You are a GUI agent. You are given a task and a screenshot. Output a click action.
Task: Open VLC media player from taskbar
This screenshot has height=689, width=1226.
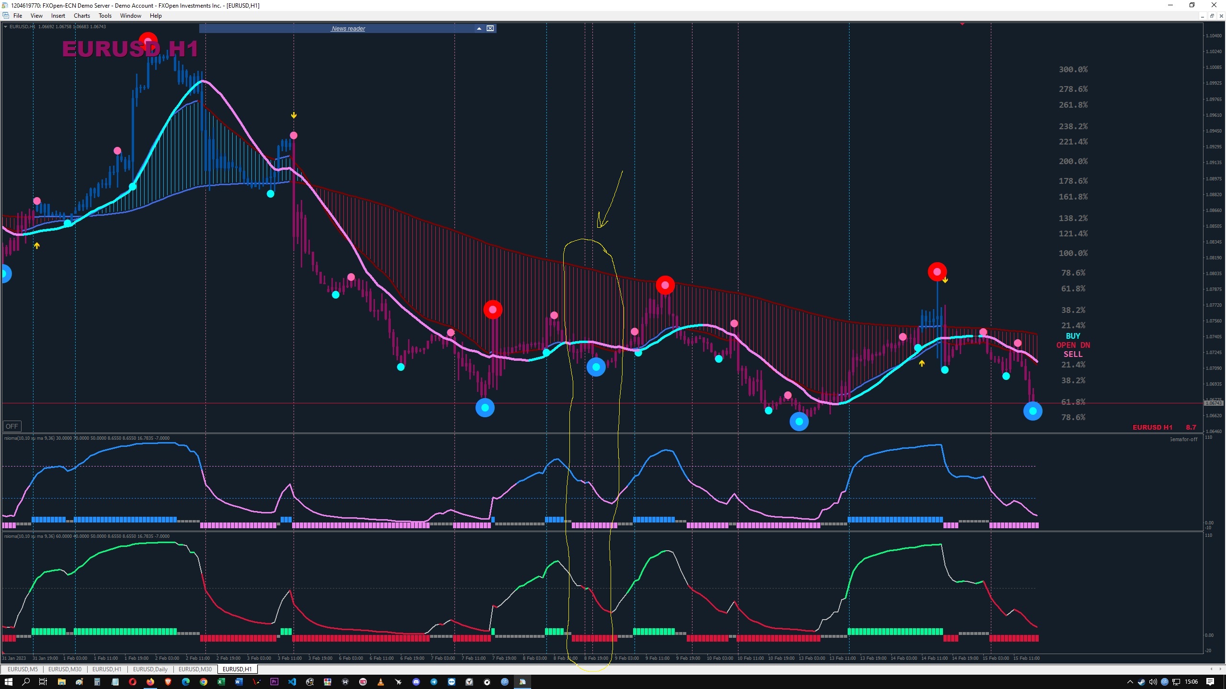[x=381, y=682]
